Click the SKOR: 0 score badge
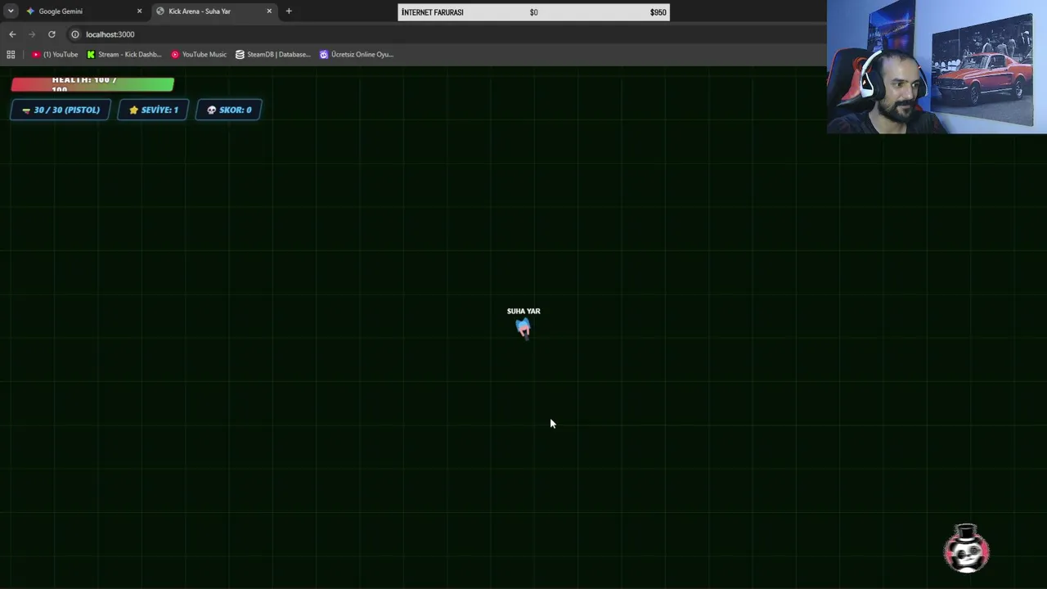Viewport: 1047px width, 589px height. (x=229, y=110)
